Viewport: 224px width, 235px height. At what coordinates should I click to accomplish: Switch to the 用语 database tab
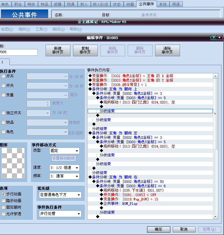[x=176, y=4]
